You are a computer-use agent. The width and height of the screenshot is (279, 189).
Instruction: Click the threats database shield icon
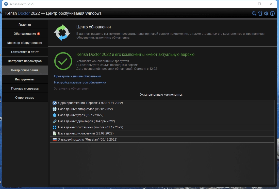[x=55, y=115]
